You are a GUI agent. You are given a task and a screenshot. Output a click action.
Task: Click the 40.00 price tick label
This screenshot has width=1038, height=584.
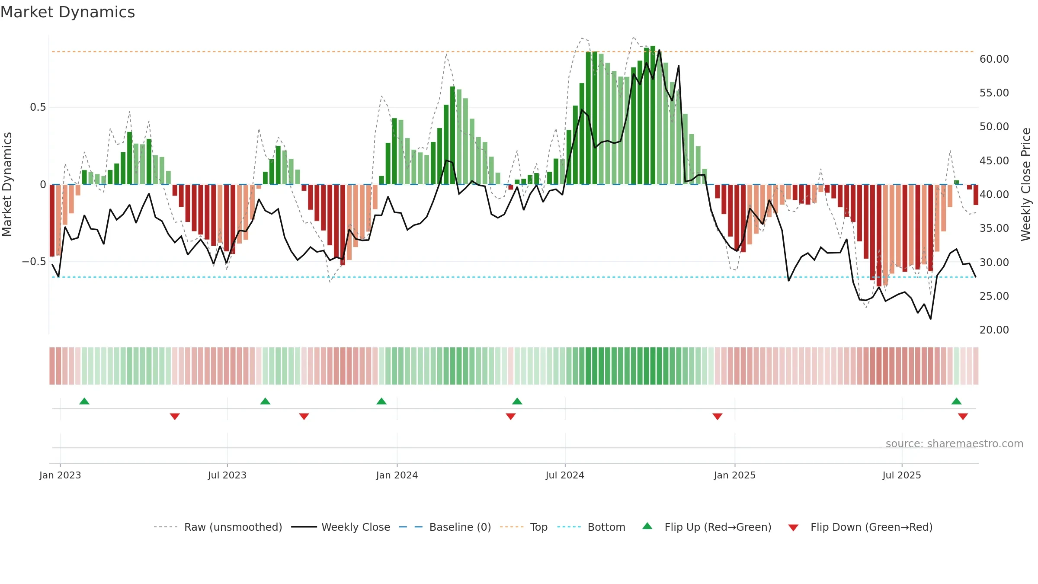click(994, 195)
